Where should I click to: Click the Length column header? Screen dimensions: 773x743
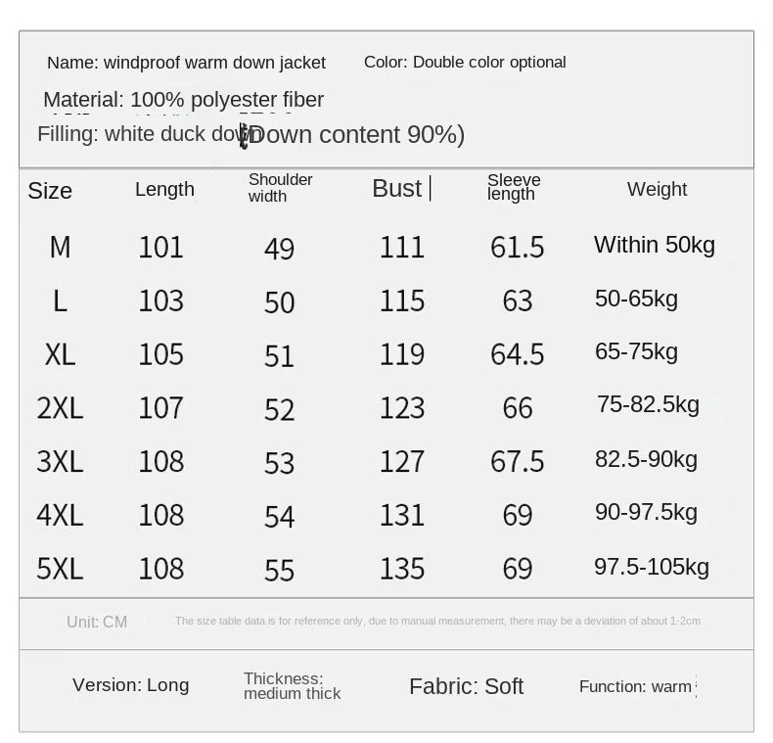coord(164,189)
